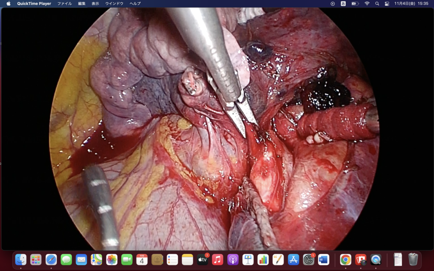Open the 編集 menu
Image resolution: width=434 pixels, height=271 pixels.
pyautogui.click(x=82, y=3)
